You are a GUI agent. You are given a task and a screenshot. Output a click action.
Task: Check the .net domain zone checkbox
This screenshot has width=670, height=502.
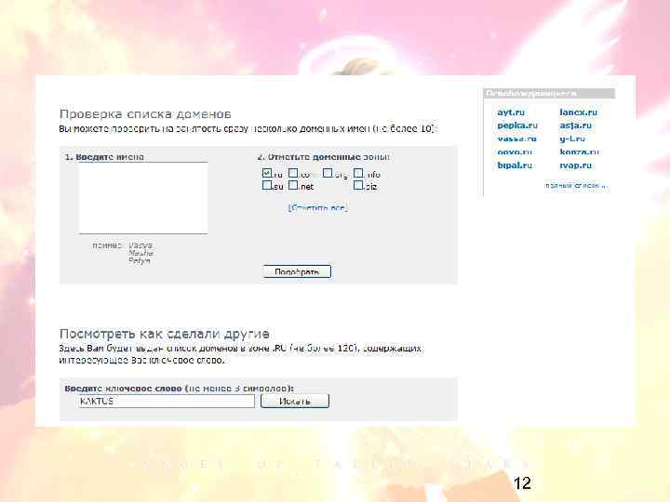click(x=293, y=185)
